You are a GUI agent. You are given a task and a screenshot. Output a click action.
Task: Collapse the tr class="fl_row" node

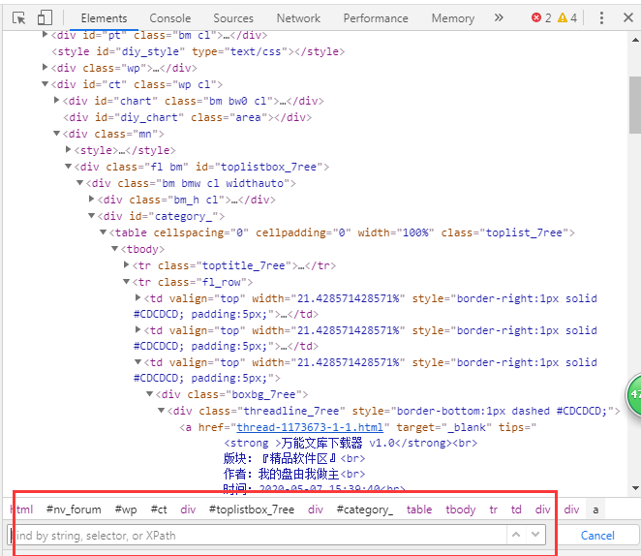point(127,282)
